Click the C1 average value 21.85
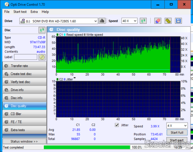This screenshot has width=193, height=152. [76, 130]
